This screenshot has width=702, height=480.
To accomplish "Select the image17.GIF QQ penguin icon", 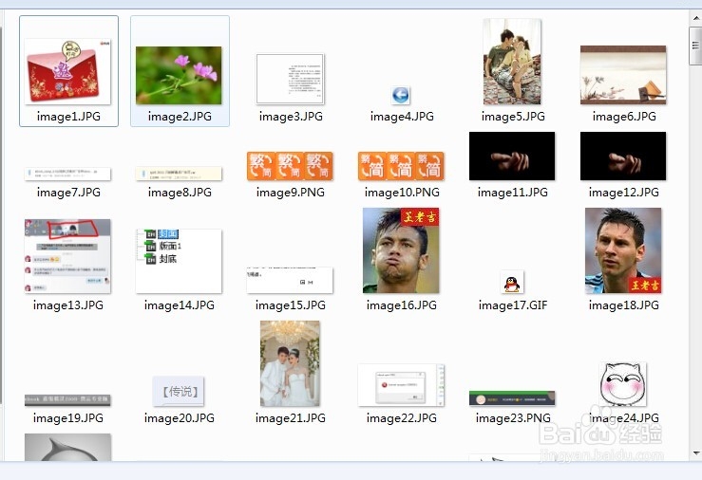I will (512, 282).
